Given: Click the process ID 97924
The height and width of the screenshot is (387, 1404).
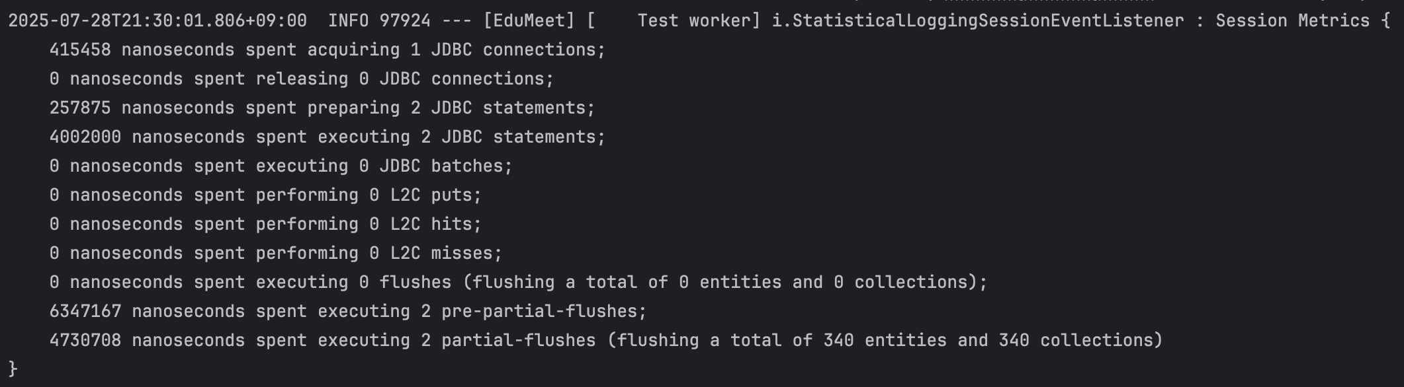Looking at the screenshot, I should click(405, 21).
